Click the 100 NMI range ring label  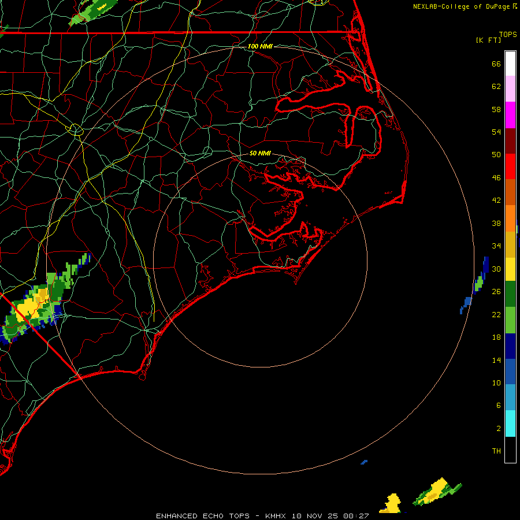tap(260, 46)
